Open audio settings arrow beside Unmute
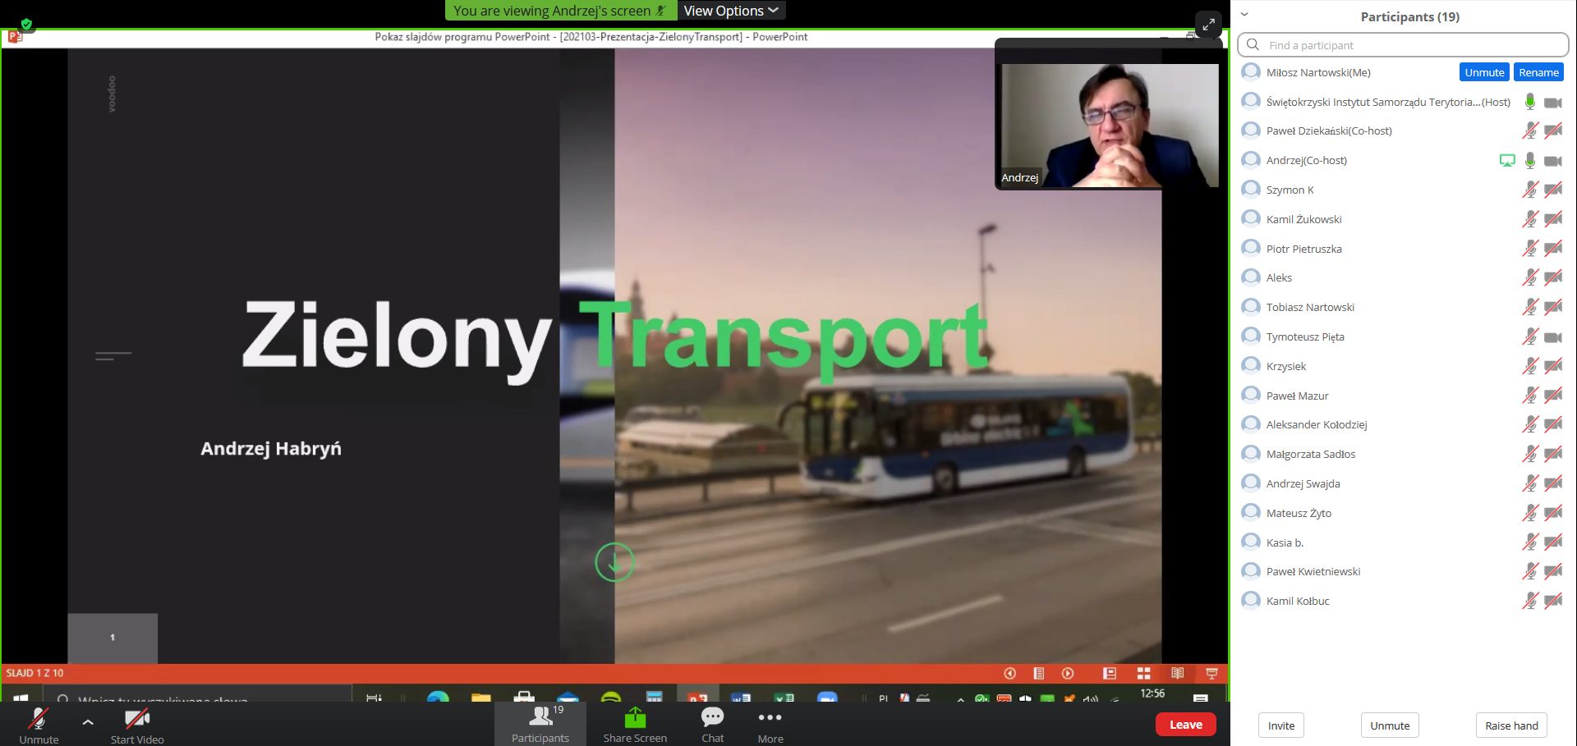The height and width of the screenshot is (746, 1577). pos(88,722)
